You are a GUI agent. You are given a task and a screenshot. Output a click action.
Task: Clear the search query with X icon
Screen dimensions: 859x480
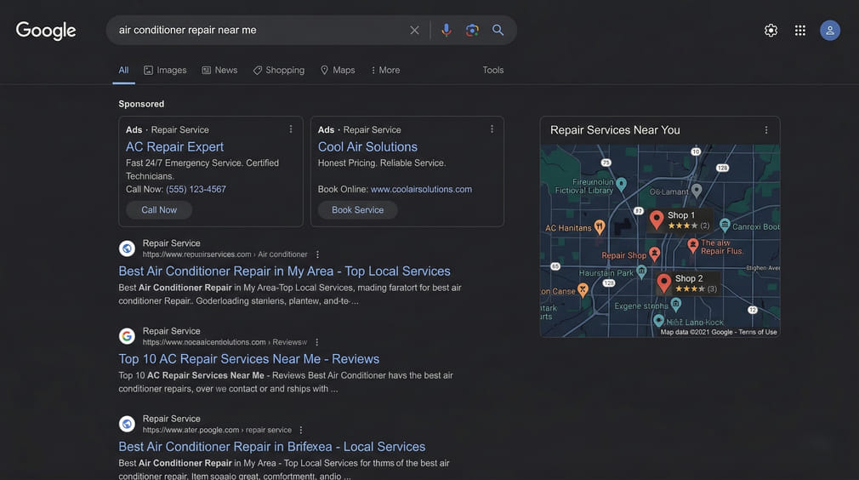414,30
